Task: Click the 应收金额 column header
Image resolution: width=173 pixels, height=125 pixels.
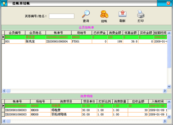Action: pos(138,102)
